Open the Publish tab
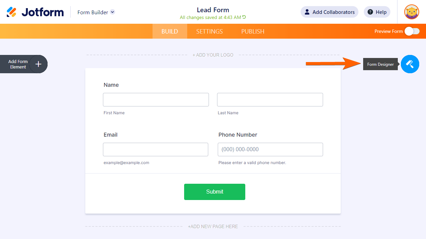Image resolution: width=426 pixels, height=239 pixels. (253, 32)
